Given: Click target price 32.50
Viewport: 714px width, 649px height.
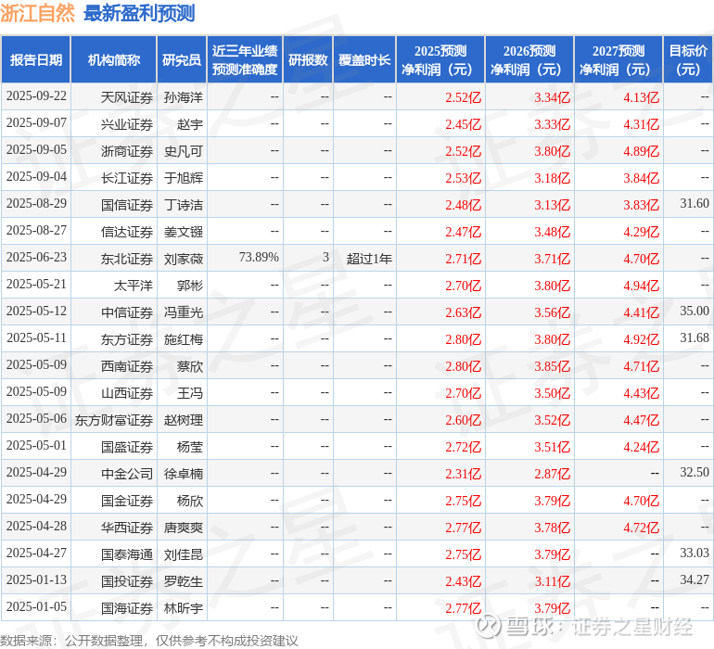Looking at the screenshot, I should click(x=695, y=472).
